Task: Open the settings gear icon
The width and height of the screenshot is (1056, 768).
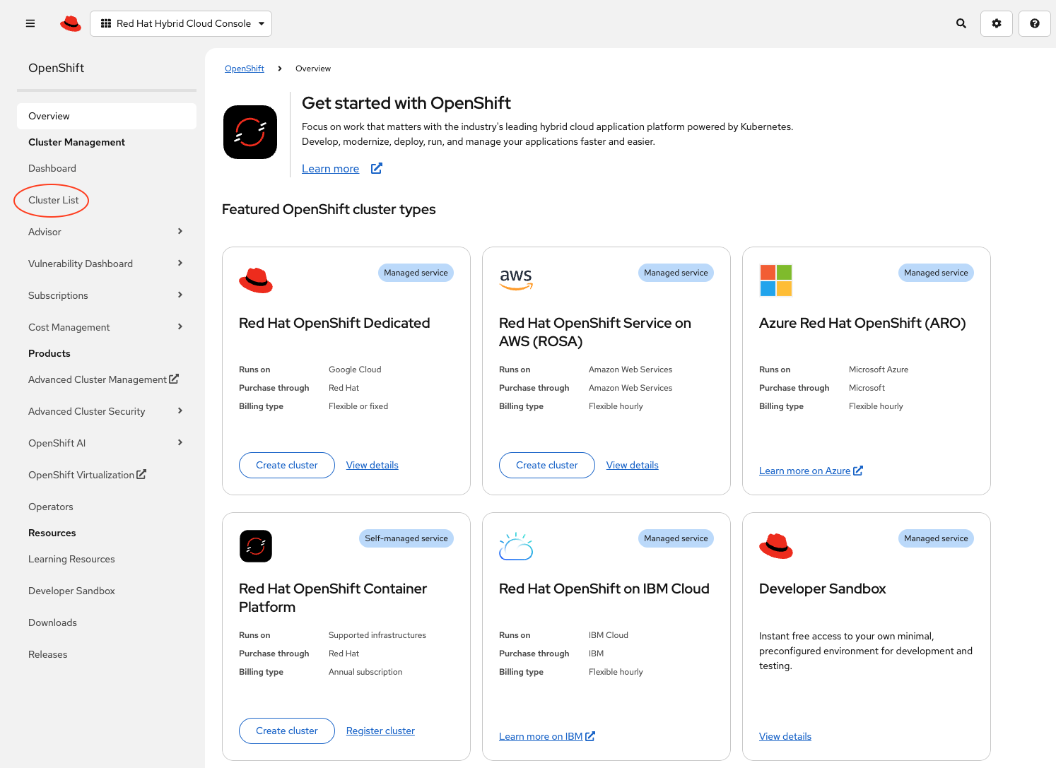Action: 997,23
